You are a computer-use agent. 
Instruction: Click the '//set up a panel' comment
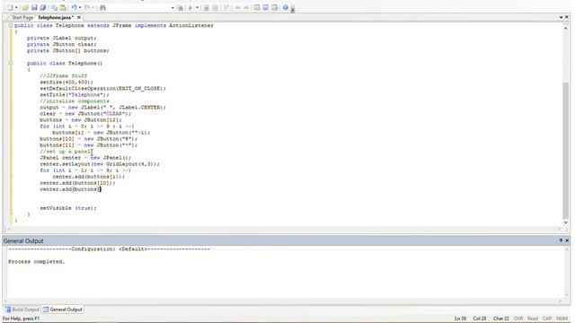[x=65, y=152]
